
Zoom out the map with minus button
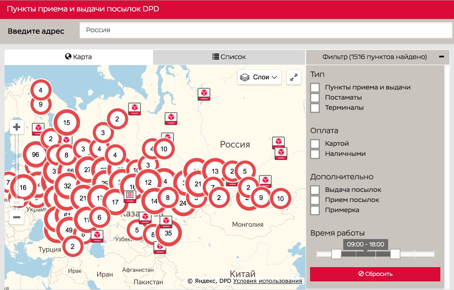(17, 217)
